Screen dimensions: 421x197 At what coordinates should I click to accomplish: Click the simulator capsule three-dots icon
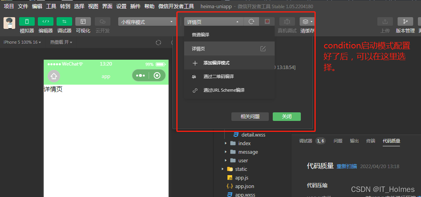pos(140,76)
